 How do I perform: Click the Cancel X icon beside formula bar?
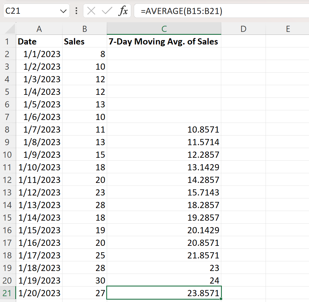[91, 11]
